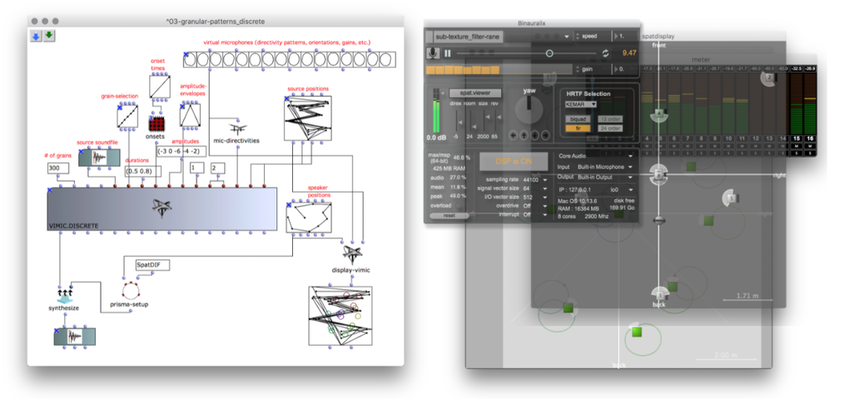Image resolution: width=845 pixels, height=399 pixels.
Task: Click the blue down-arrow toolbar icon
Action: coord(37,36)
